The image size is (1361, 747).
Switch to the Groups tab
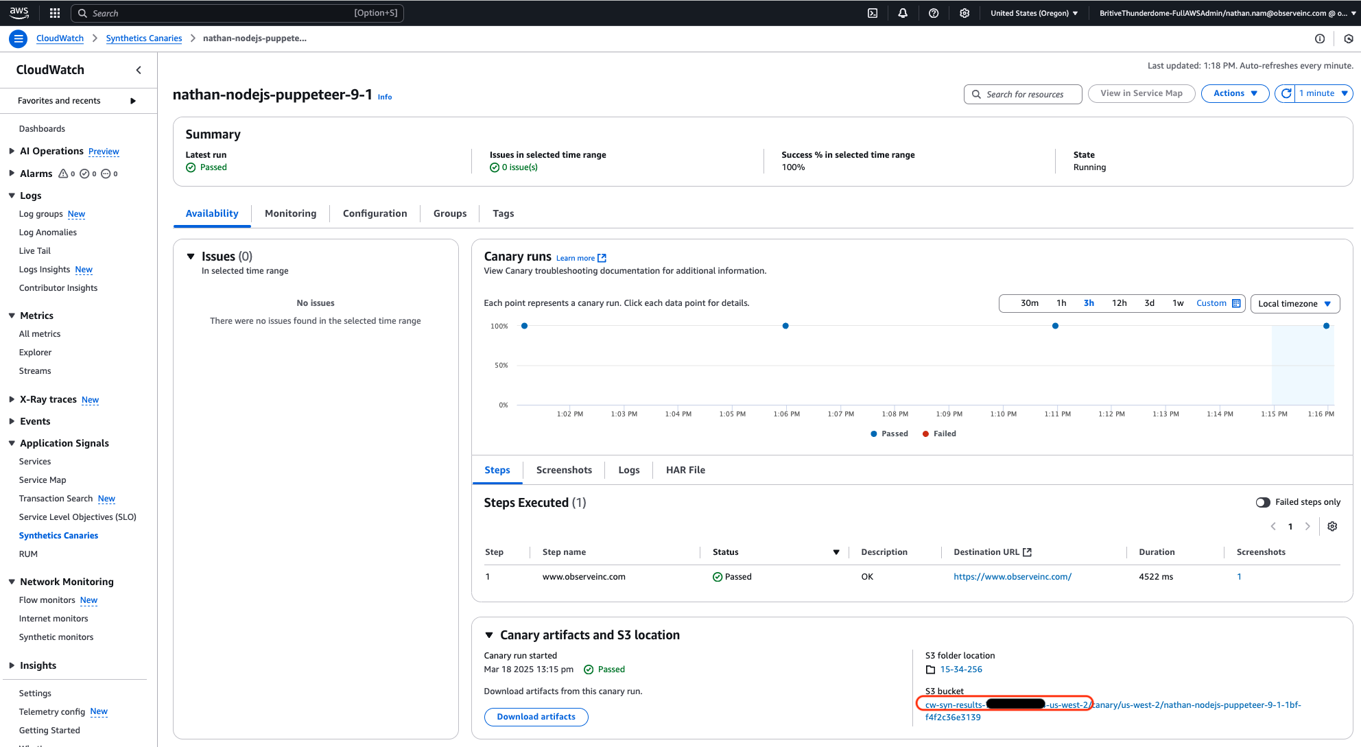click(x=450, y=213)
